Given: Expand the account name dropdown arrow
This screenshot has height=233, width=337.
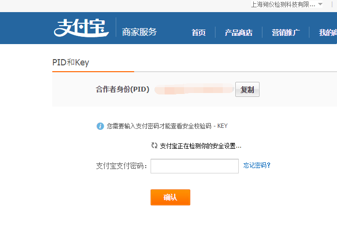Looking at the screenshot, I should click(x=320, y=4).
